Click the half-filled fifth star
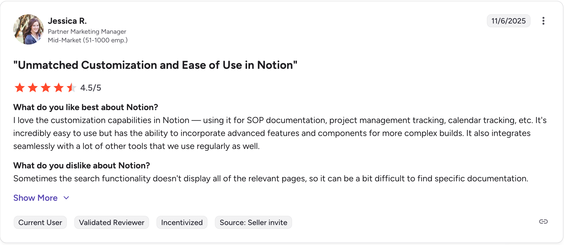Image resolution: width=564 pixels, height=245 pixels. coord(71,88)
